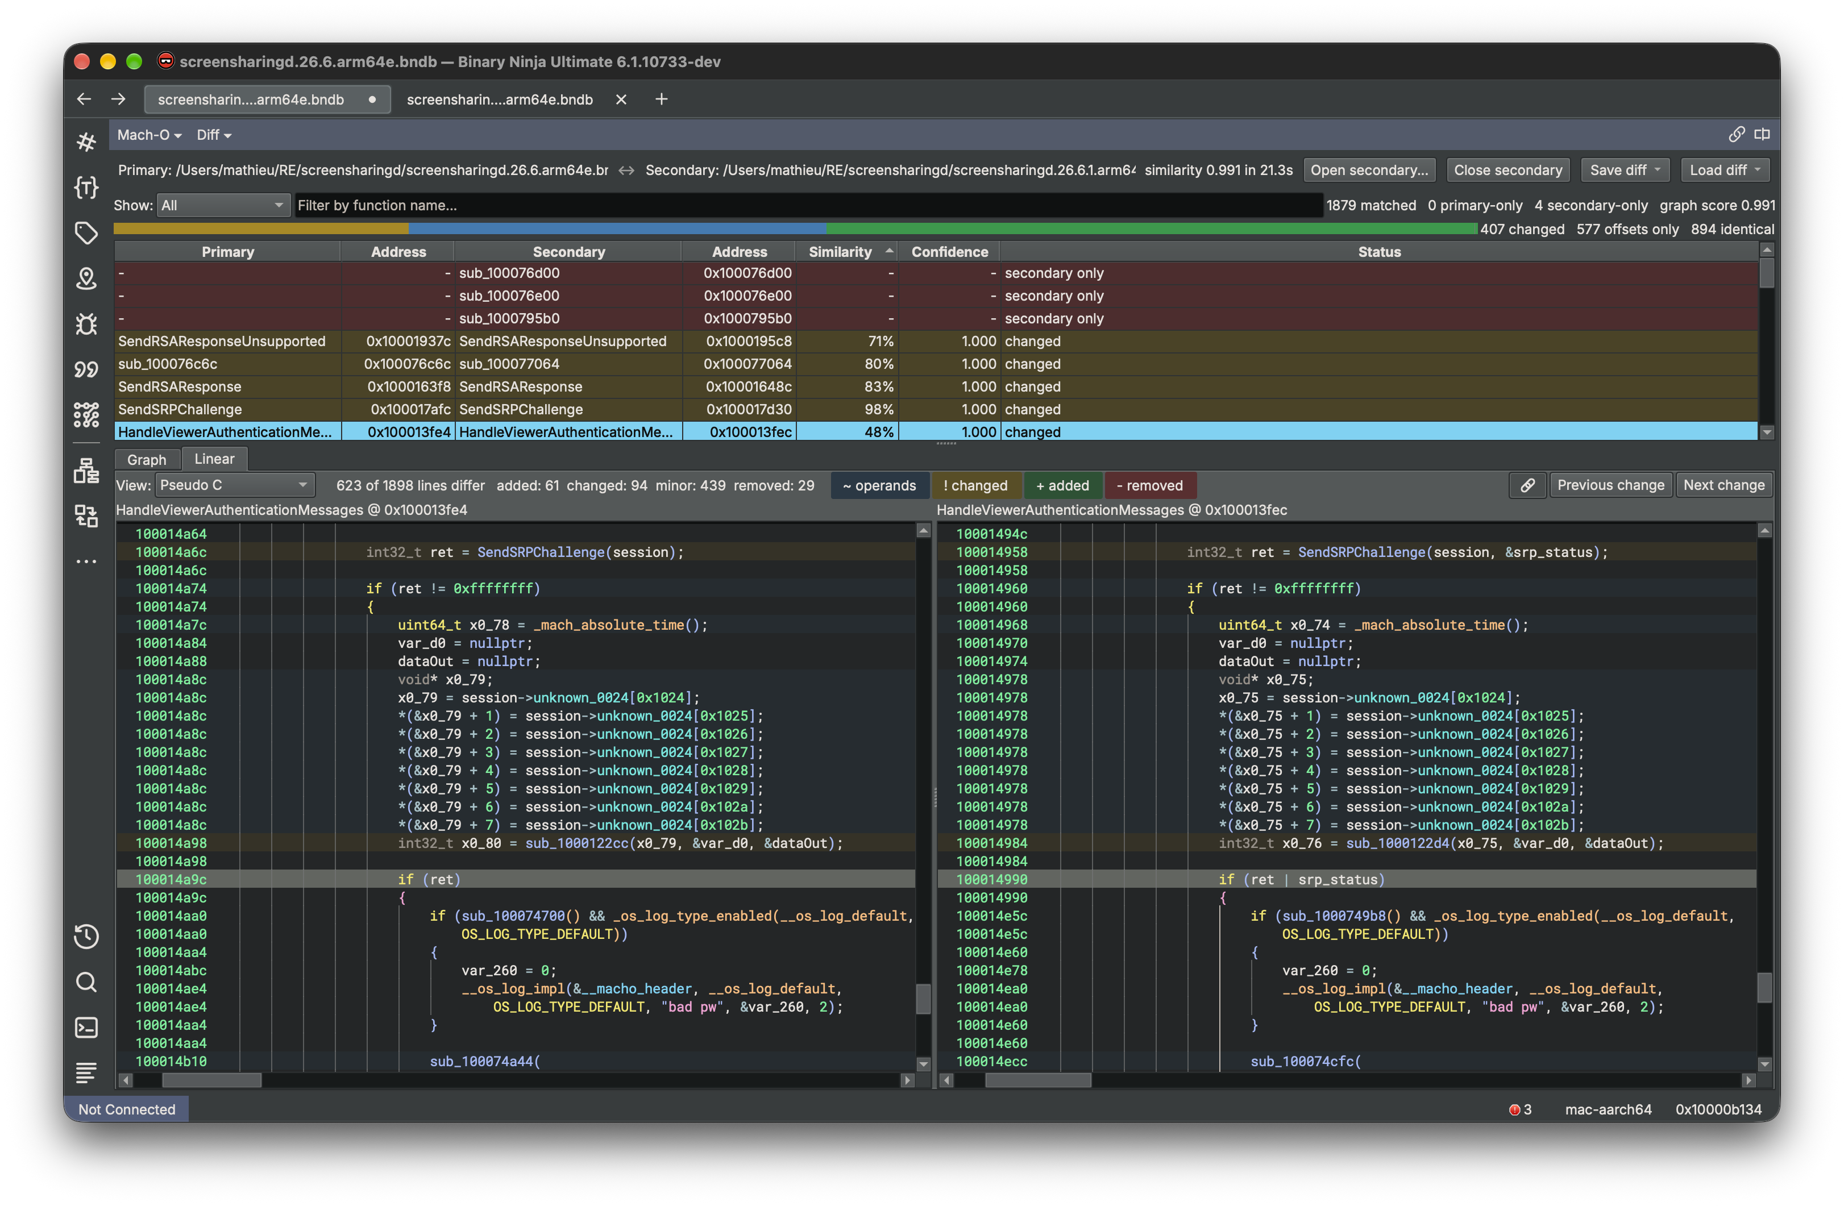Open the History clock sidebar icon

pos(86,935)
